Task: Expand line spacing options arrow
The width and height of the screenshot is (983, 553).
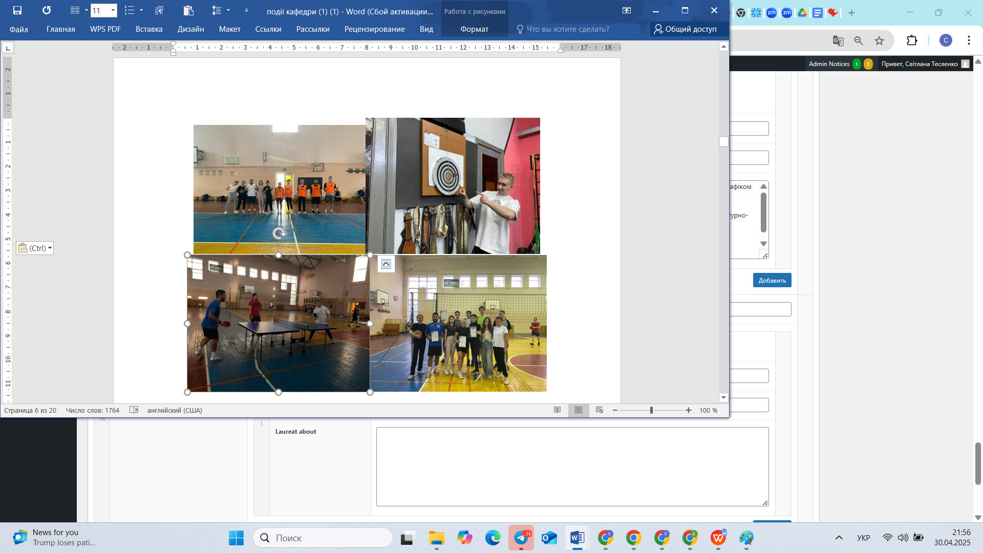Action: (228, 10)
